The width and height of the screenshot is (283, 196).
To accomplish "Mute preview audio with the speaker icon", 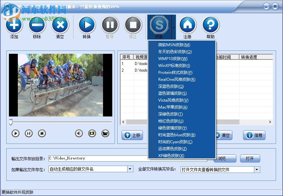I will 79,133.
